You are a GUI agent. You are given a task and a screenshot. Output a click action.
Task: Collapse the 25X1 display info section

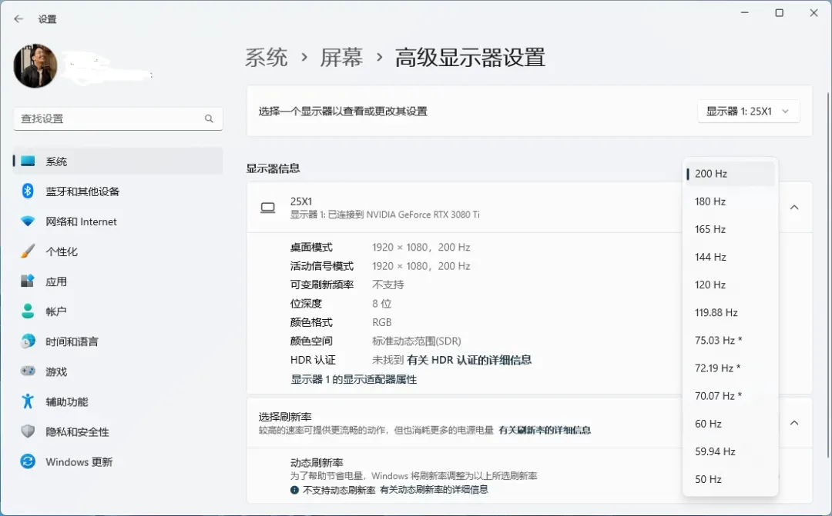coord(794,208)
